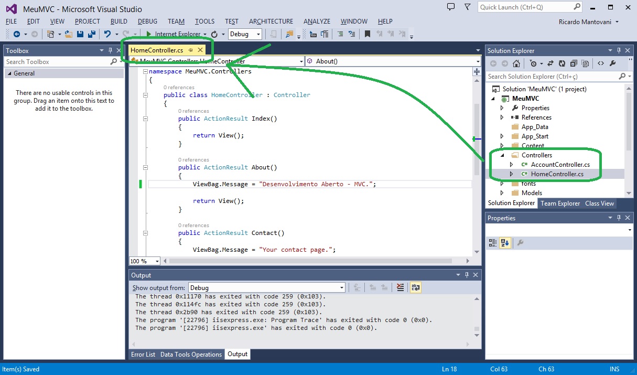Open the Team Explorer tab
The image size is (637, 375).
point(560,203)
